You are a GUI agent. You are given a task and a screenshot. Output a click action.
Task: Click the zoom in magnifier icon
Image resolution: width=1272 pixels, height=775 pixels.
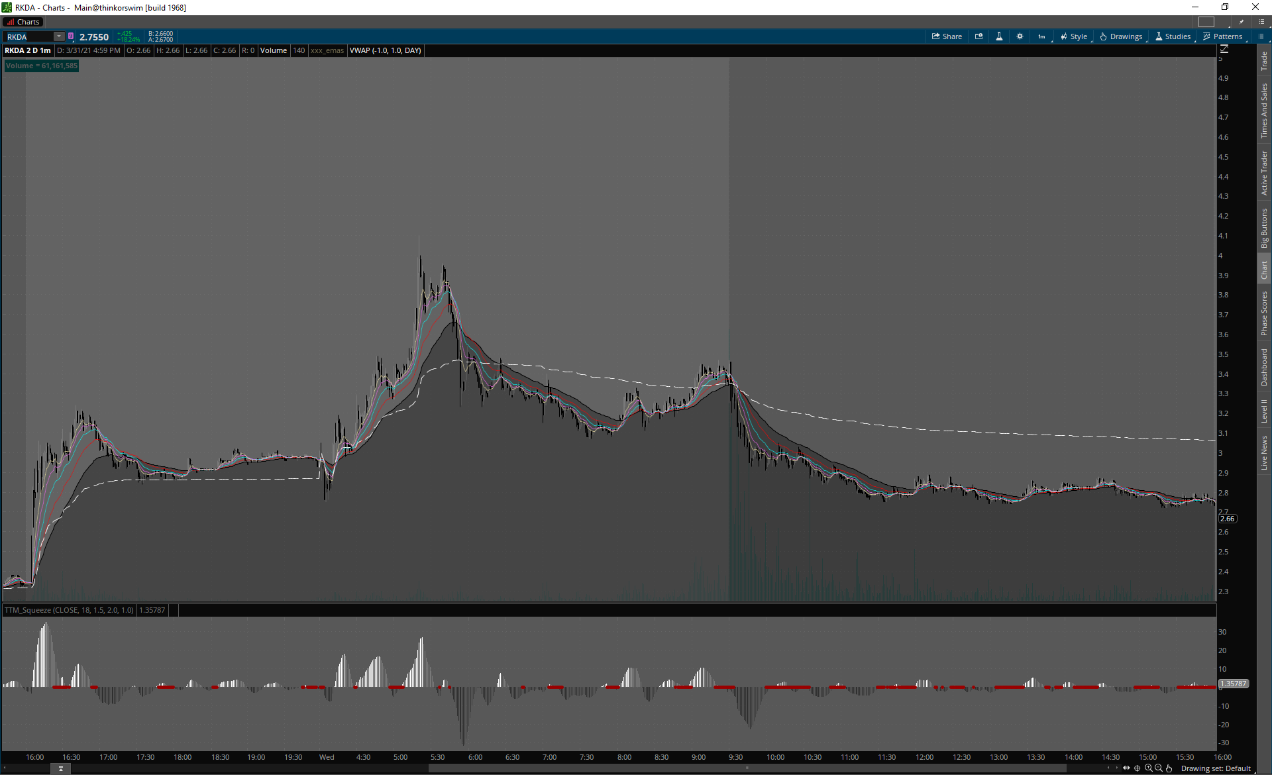1148,768
